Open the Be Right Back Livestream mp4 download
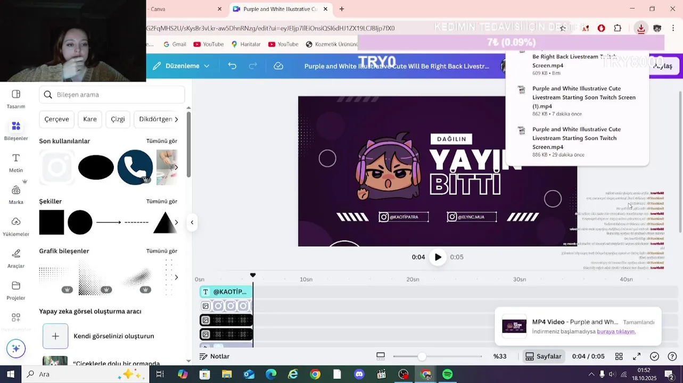Screen dimensions: 683x383 [577, 64]
